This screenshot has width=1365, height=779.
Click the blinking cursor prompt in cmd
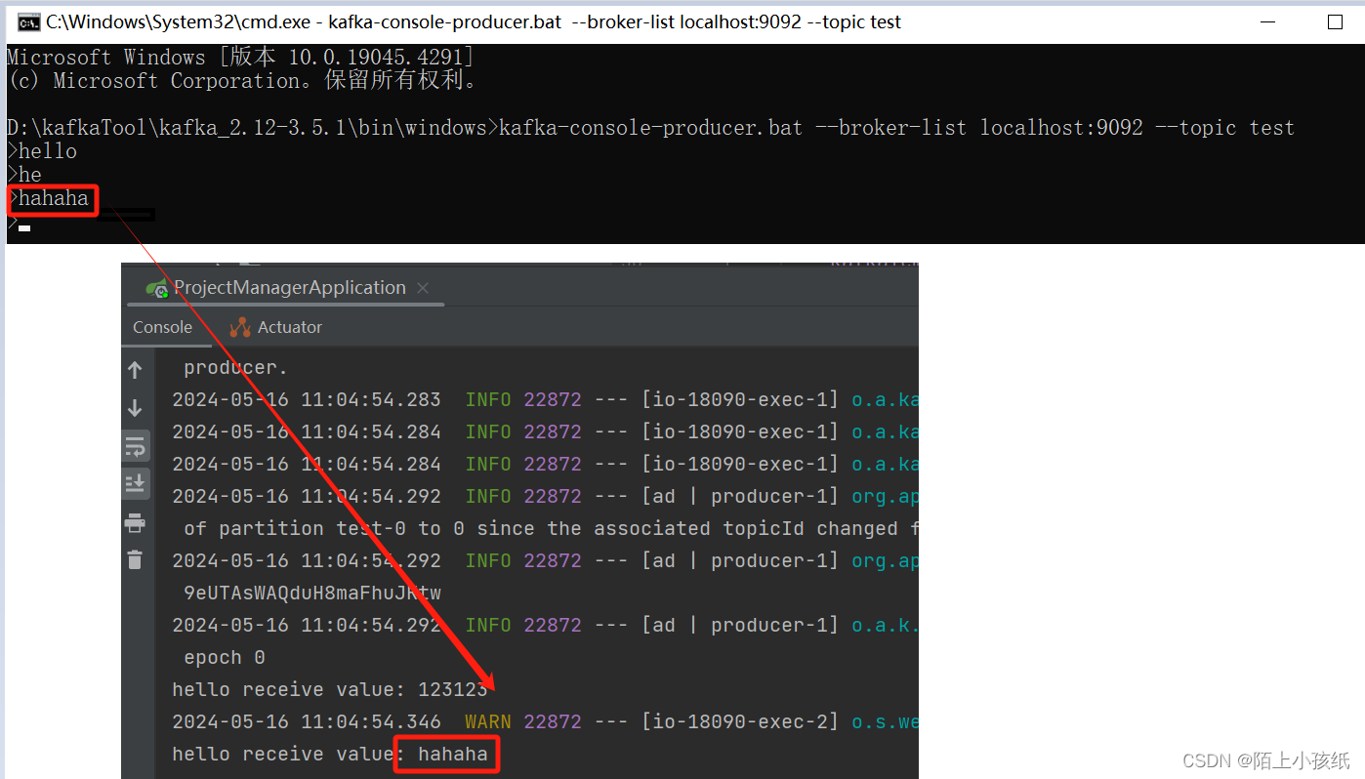[20, 226]
